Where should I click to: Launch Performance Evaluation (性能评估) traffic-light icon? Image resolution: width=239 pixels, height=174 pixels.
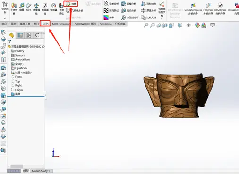(61, 8)
